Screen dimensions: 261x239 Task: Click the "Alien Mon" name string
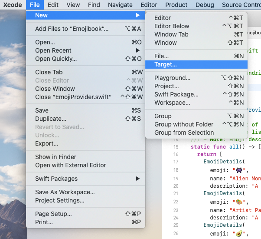(245, 179)
